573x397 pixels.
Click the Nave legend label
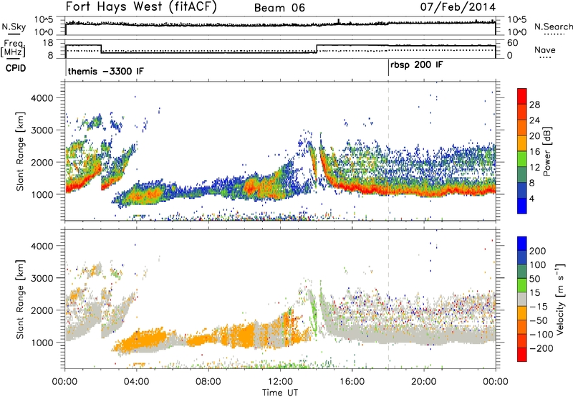[x=545, y=49]
